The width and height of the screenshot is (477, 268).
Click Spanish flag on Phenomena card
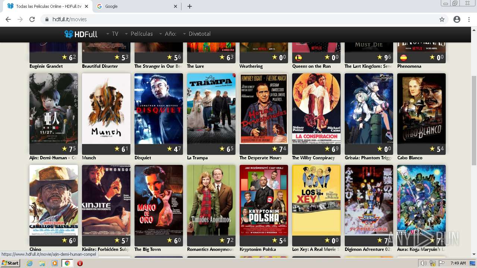pos(404,58)
